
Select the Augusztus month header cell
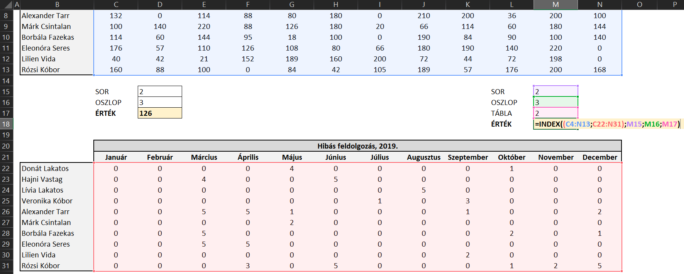coord(424,157)
